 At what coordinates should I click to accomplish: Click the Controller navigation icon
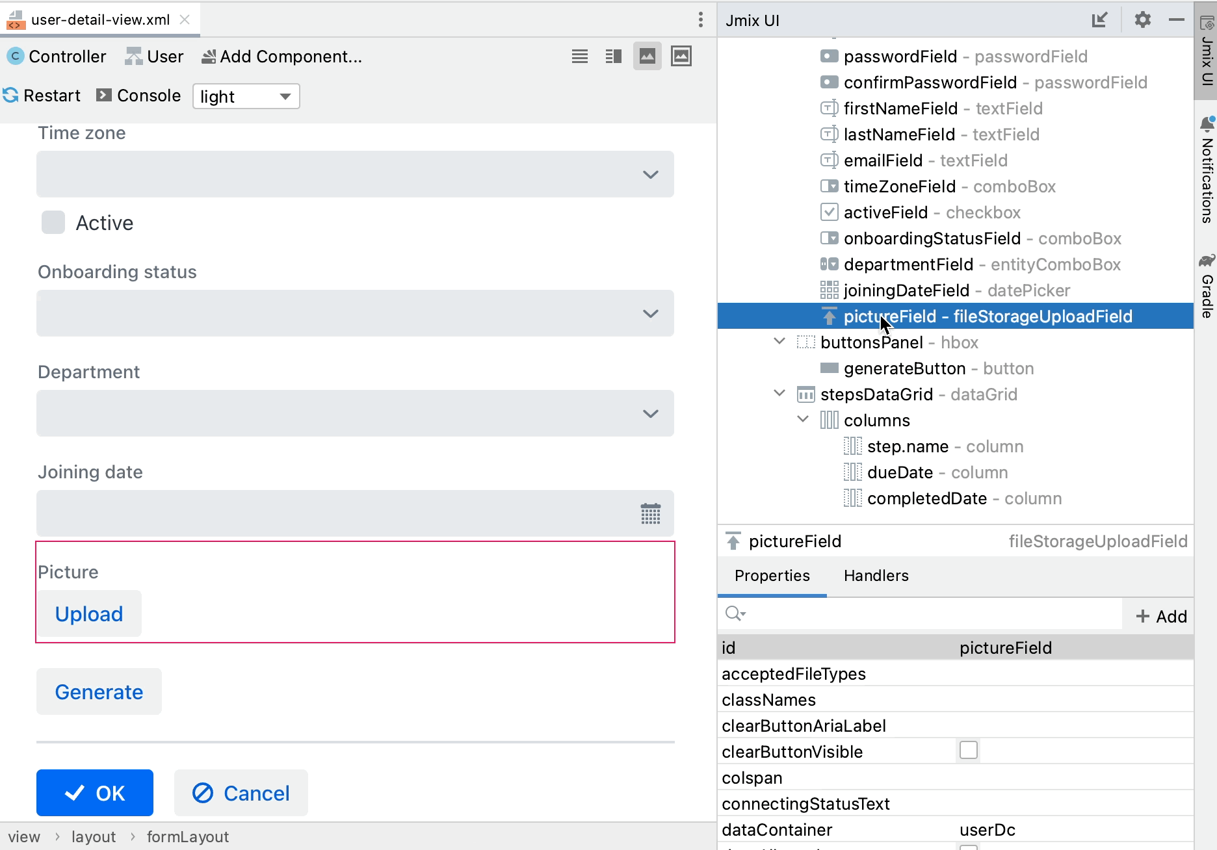[x=16, y=57]
